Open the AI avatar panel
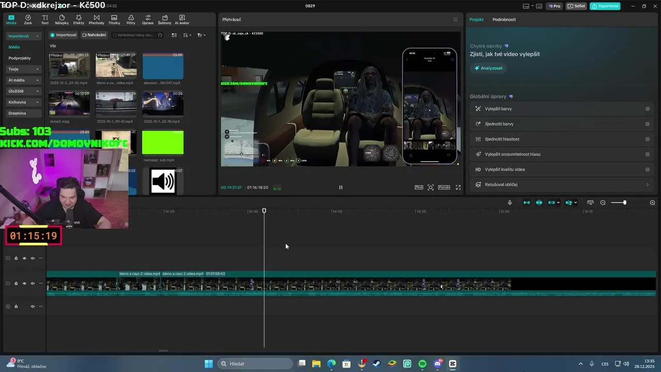 (x=182, y=20)
